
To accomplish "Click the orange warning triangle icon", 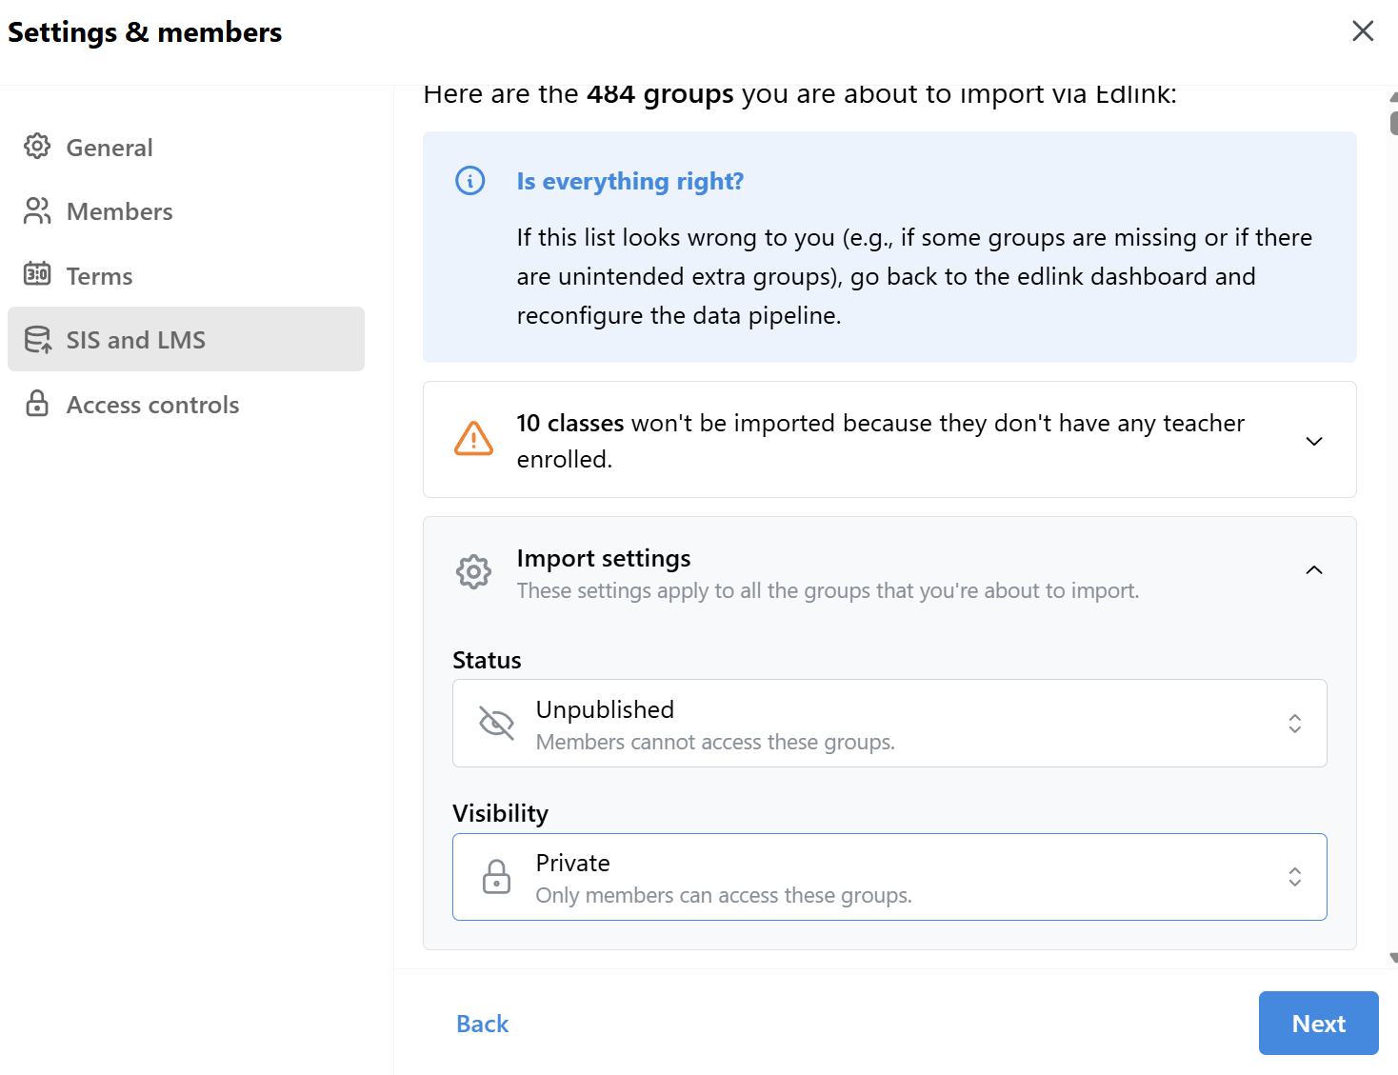I will [x=473, y=439].
